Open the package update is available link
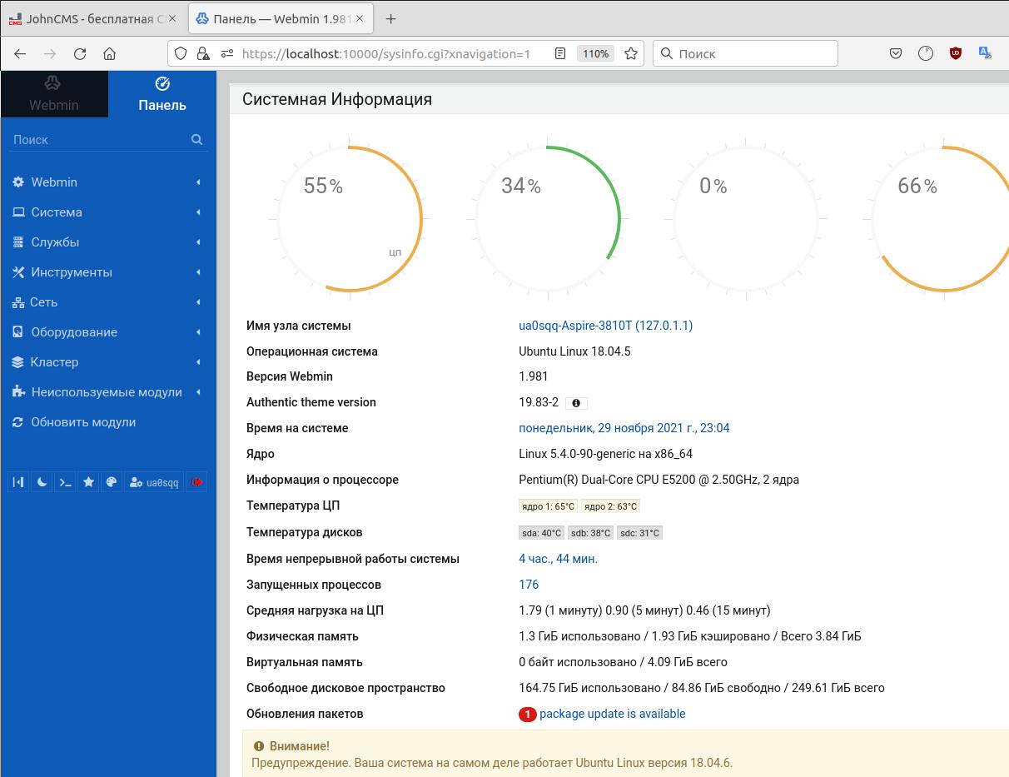The image size is (1009, 777). (612, 714)
